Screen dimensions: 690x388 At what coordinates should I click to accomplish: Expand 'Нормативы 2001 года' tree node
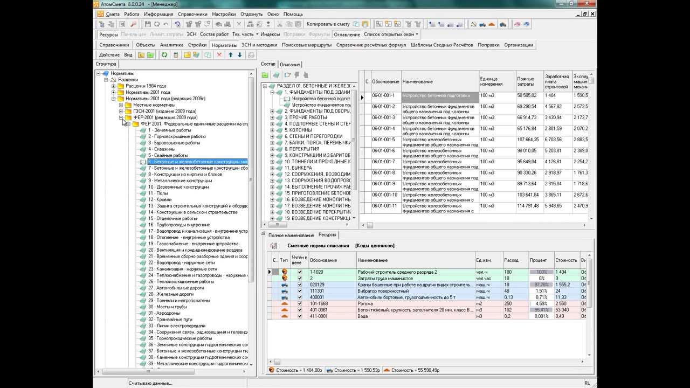(x=114, y=92)
